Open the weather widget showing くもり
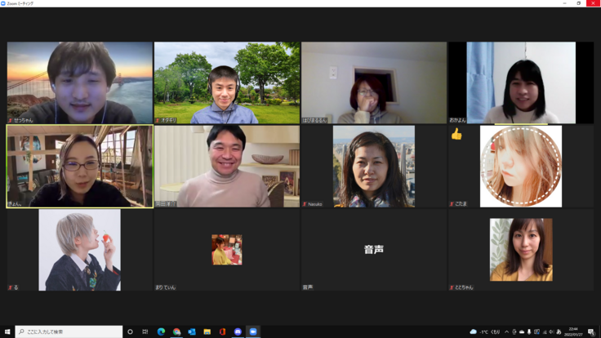The image size is (601, 338). tap(485, 331)
